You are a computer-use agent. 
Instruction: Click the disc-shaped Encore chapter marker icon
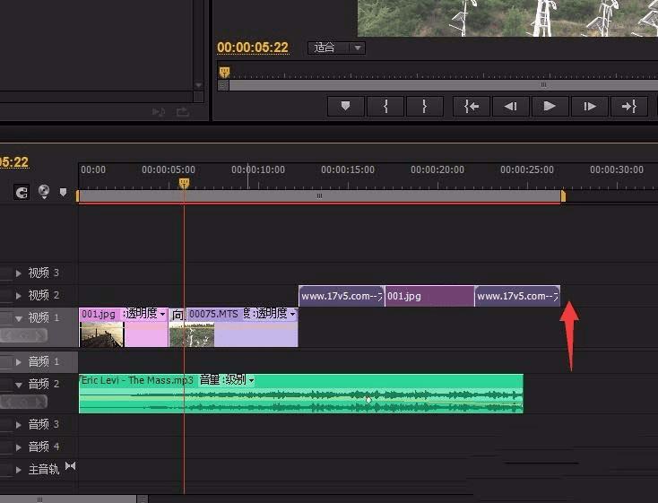coord(44,192)
